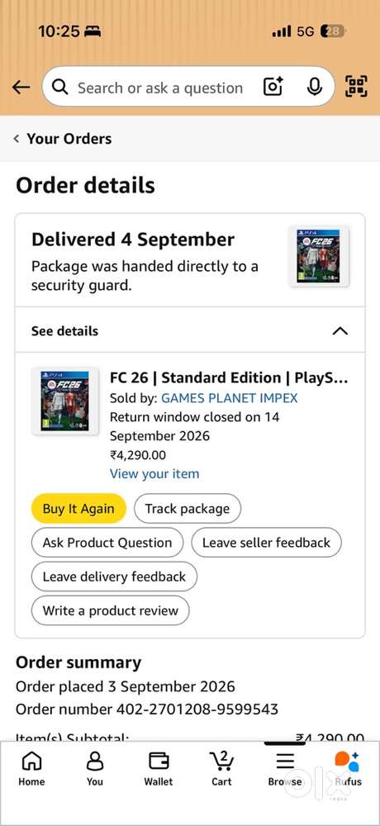
Task: Open the You account tab
Action: 95,768
